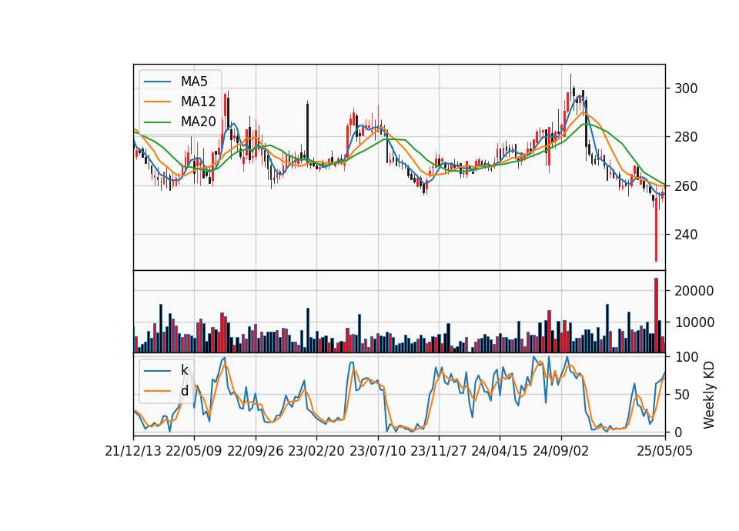Click the 21/12/13 date label

(133, 451)
